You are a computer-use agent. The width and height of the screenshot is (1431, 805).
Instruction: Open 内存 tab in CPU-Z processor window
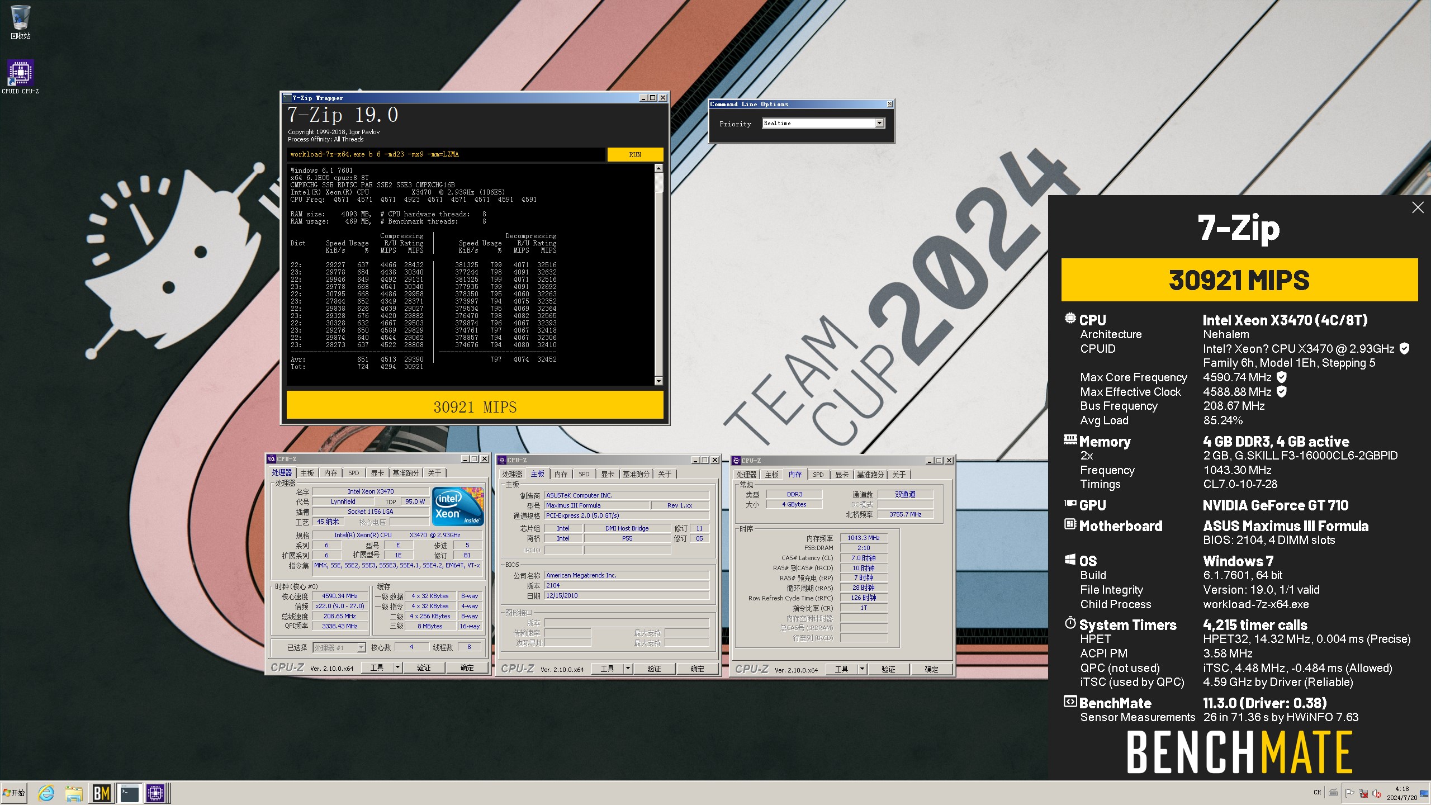pyautogui.click(x=331, y=473)
